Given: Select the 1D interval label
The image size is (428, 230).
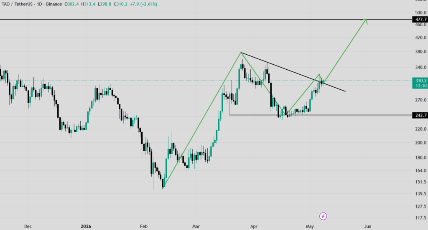Looking at the screenshot, I should 40,4.
